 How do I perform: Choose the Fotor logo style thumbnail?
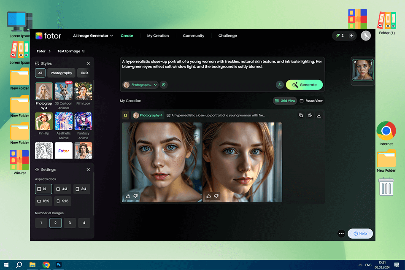point(64,150)
